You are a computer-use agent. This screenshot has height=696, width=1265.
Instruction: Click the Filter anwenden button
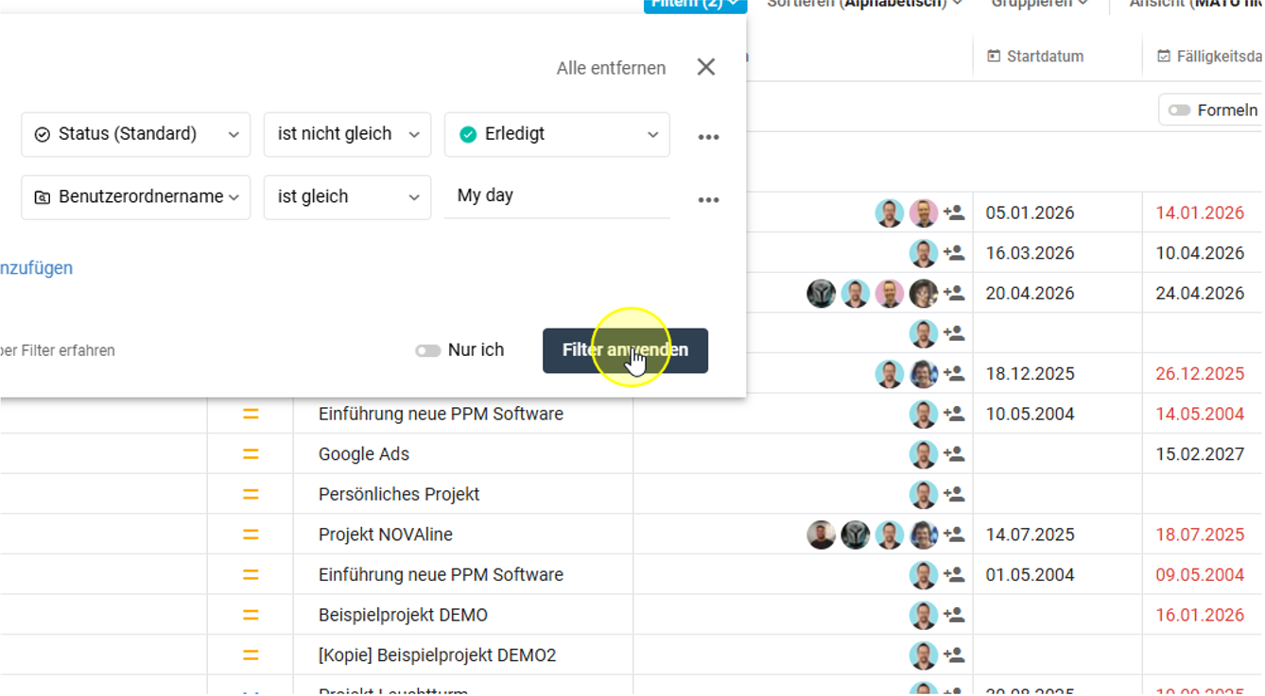click(x=625, y=350)
